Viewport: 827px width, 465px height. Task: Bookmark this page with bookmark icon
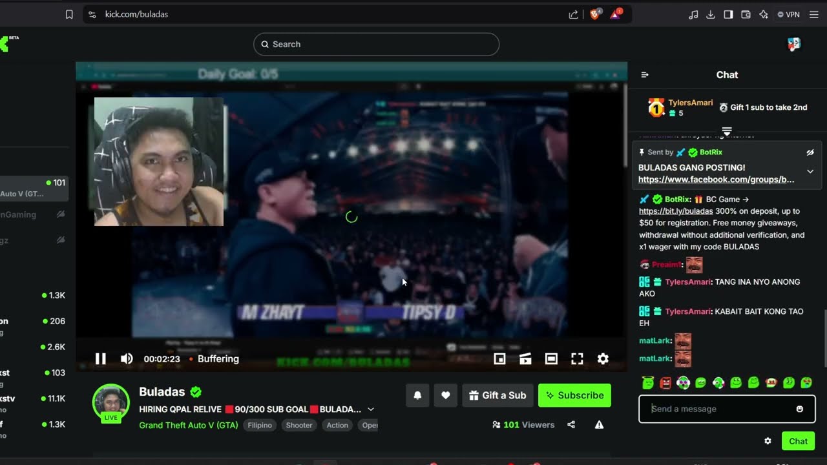tap(69, 14)
